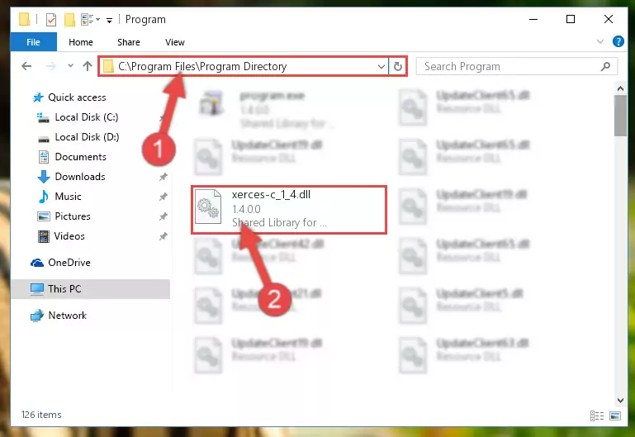This screenshot has width=635, height=437.
Task: Click the Music note icon in sidebar
Action: 43,197
